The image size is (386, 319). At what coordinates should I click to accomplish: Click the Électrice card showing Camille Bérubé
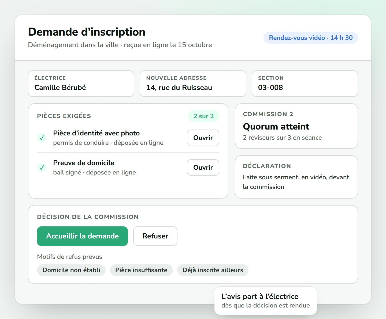coord(81,83)
